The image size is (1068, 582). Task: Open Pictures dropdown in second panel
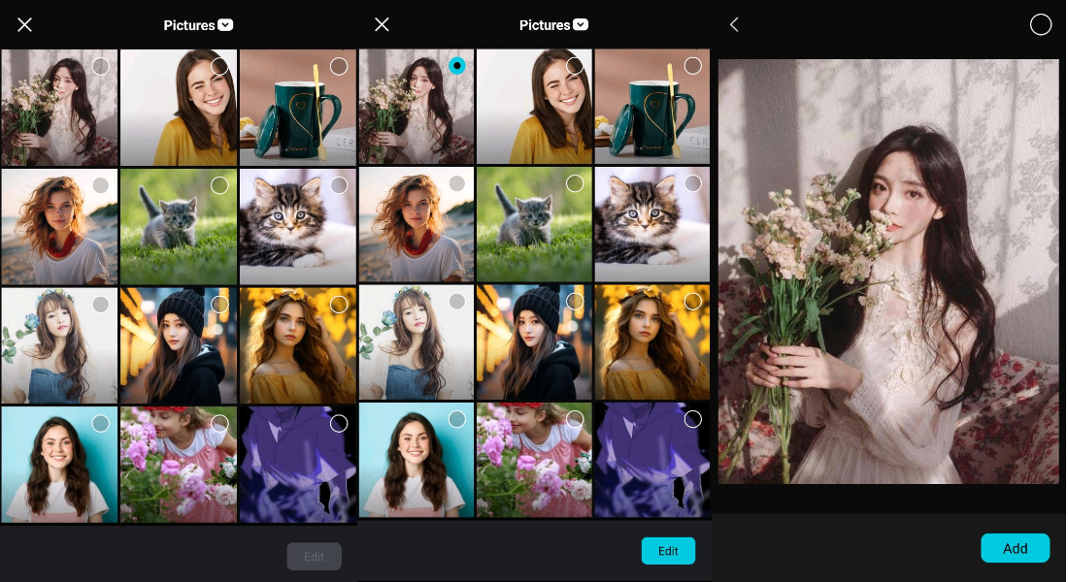click(553, 25)
